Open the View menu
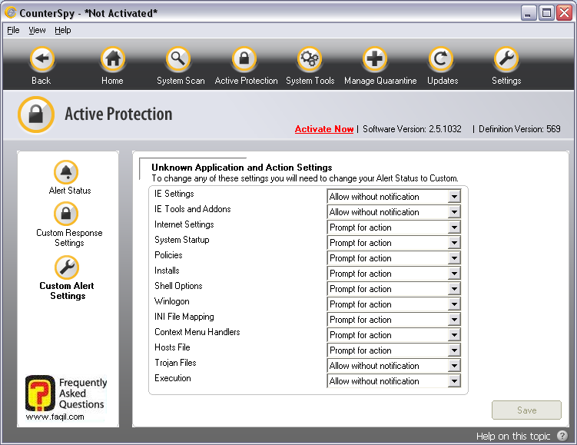This screenshot has width=577, height=445. coord(37,30)
